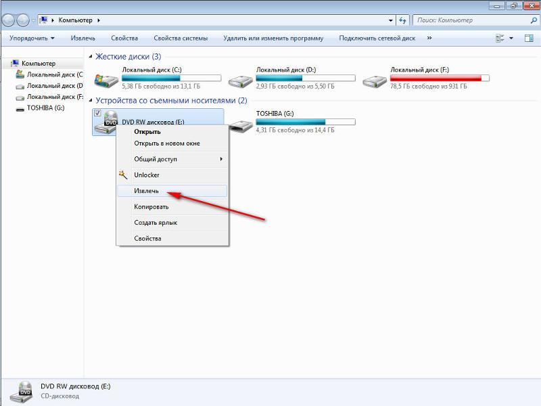Select the TOSHIBA (G:) removable drive icon

(x=241, y=126)
